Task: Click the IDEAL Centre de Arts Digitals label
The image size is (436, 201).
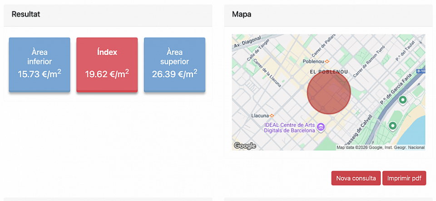Action: (290, 128)
